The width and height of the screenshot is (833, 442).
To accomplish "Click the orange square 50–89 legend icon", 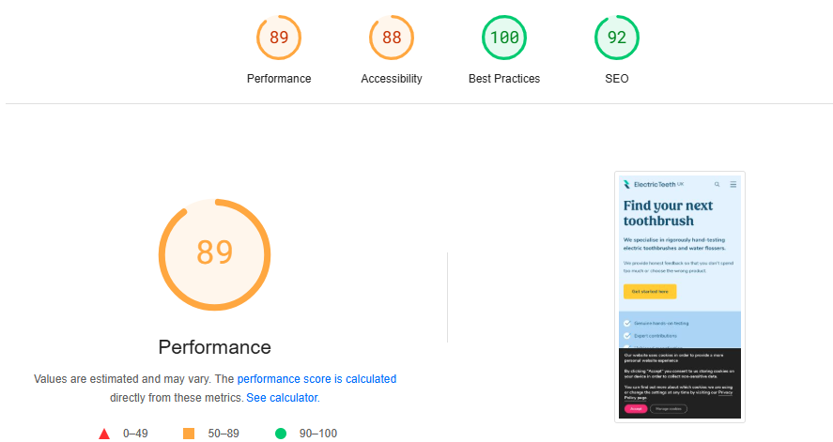I will [x=189, y=434].
